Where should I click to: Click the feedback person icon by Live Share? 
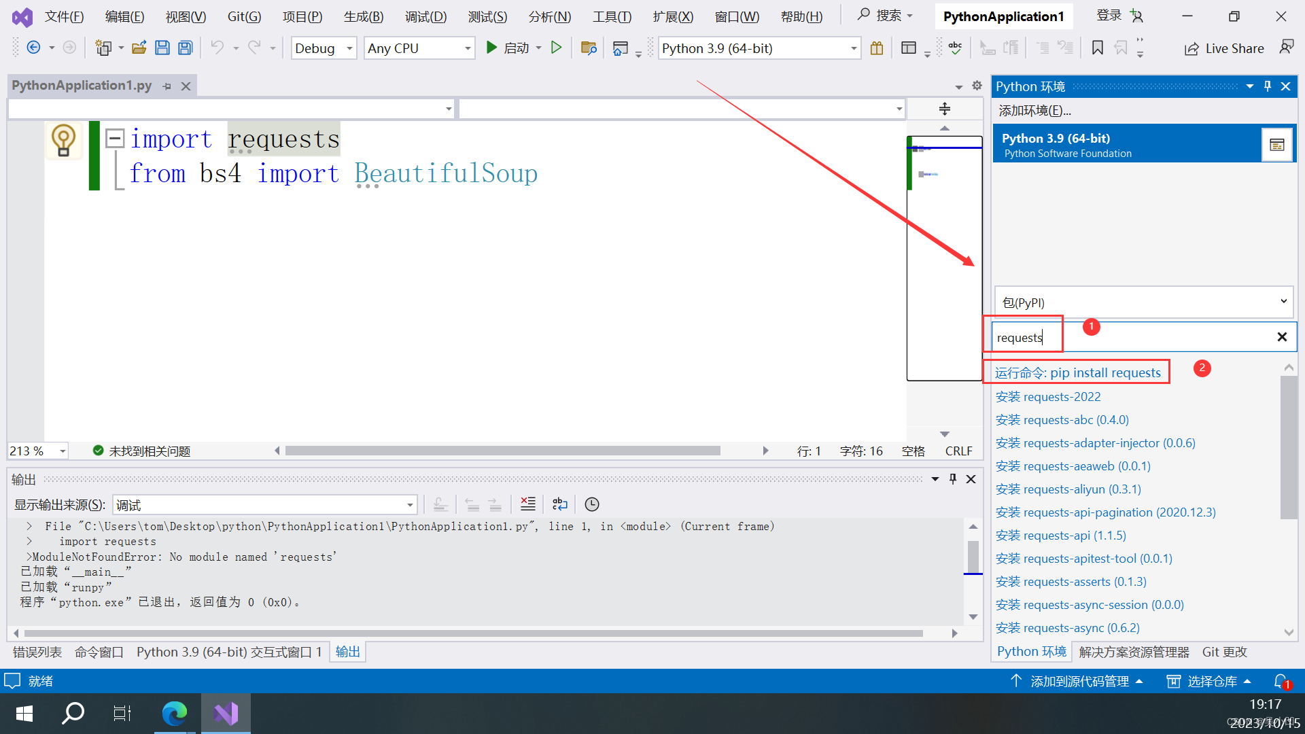tap(1286, 47)
